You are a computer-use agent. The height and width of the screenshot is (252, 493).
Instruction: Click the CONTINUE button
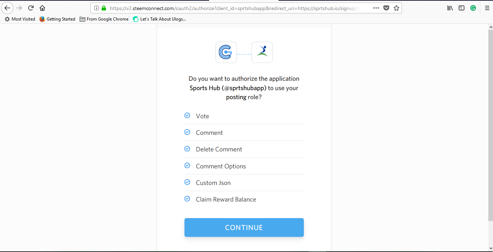244,227
